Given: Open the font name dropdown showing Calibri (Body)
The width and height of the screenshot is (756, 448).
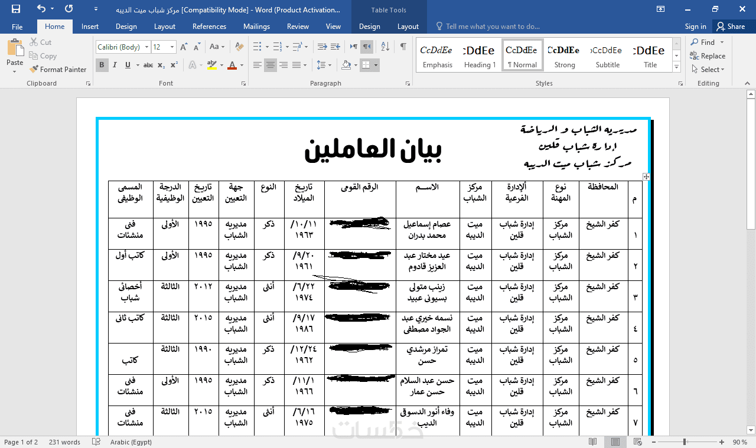Looking at the screenshot, I should (146, 47).
